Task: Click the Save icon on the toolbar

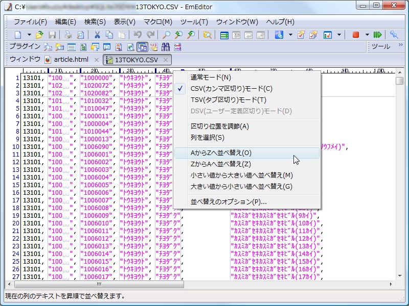Action: pyautogui.click(x=53, y=35)
